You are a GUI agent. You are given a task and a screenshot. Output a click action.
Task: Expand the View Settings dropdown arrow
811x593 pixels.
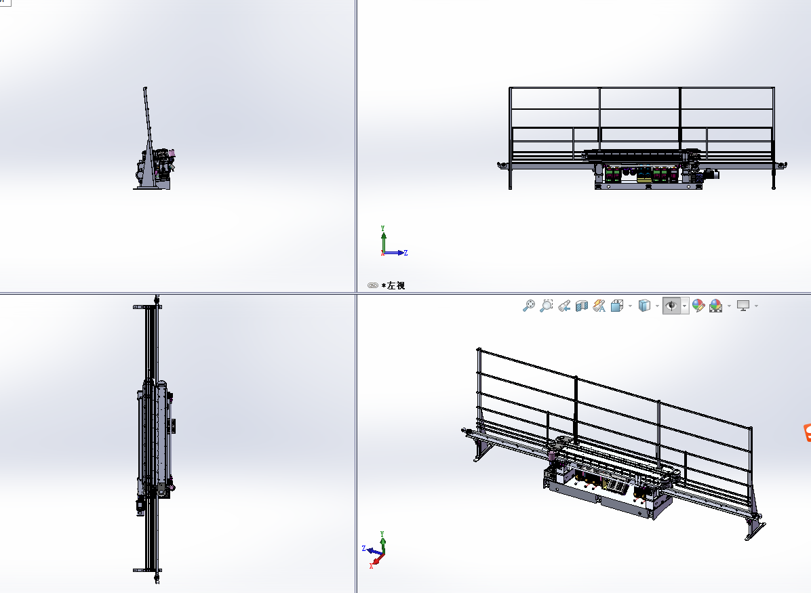pyautogui.click(x=756, y=306)
